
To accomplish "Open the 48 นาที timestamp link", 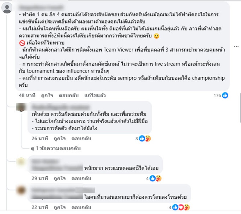I will pyautogui.click(x=27, y=95).
